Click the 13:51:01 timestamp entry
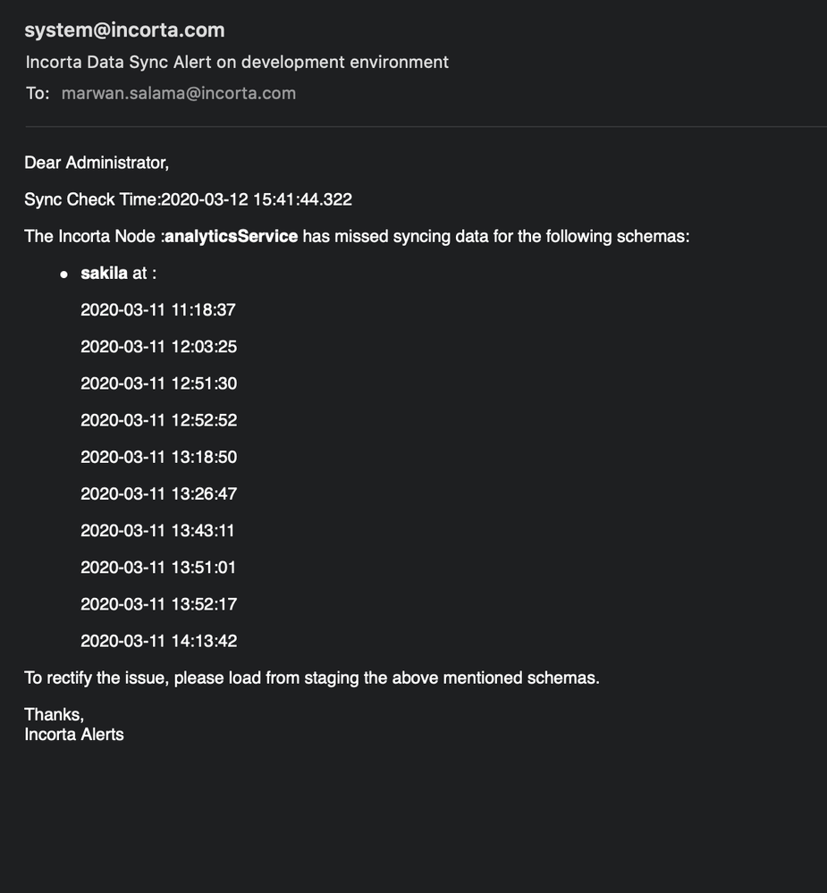 (158, 567)
